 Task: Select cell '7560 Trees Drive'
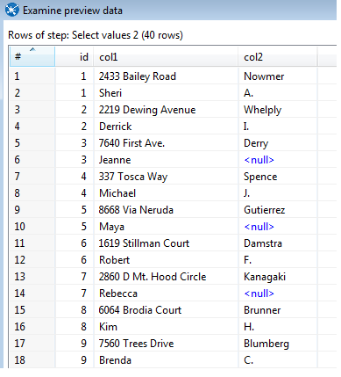pos(166,344)
